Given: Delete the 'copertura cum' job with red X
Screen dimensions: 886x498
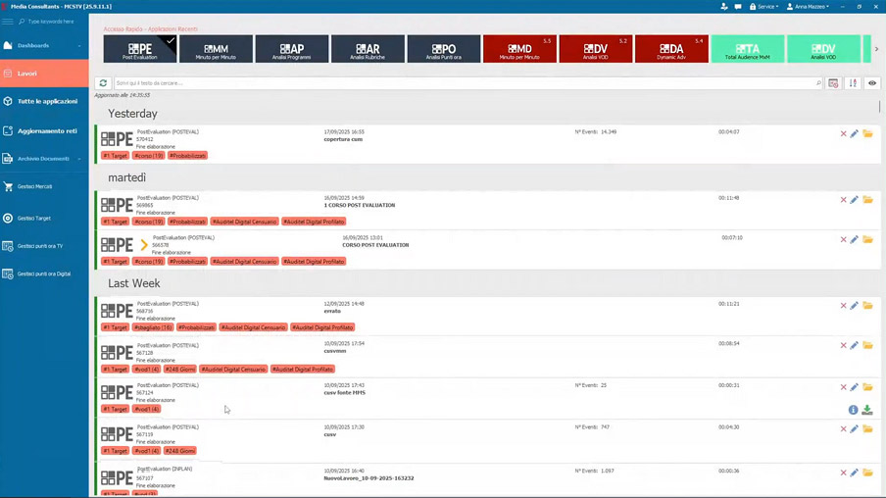Looking at the screenshot, I should pyautogui.click(x=843, y=133).
